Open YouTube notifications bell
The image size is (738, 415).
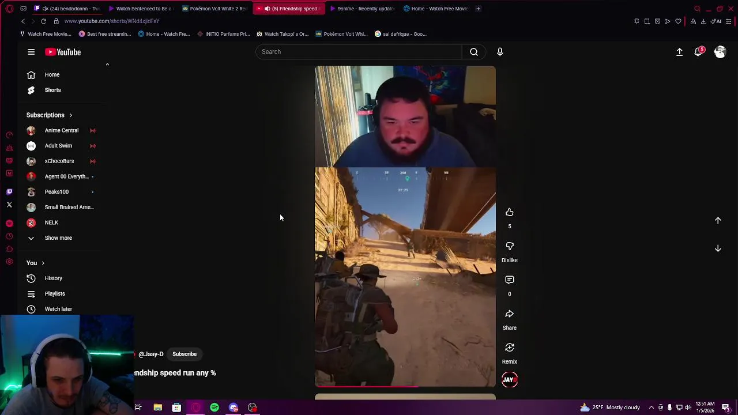pos(699,52)
